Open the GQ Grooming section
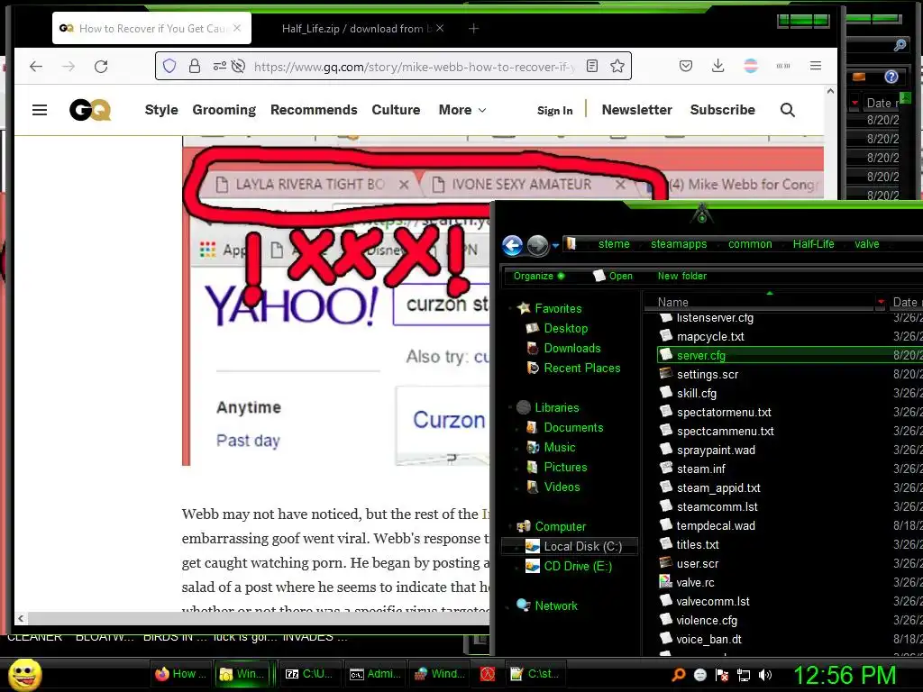The width and height of the screenshot is (923, 692). [224, 110]
